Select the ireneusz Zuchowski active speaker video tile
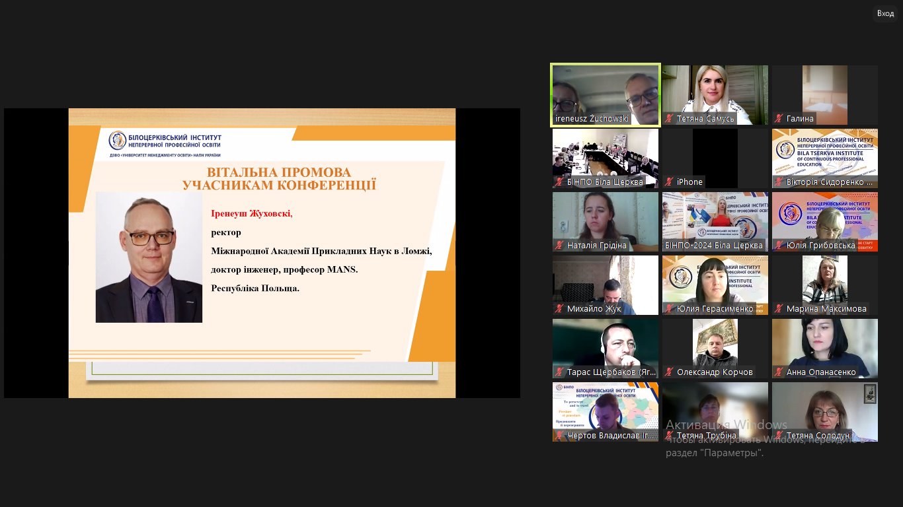Screen dimensions: 903x507 tap(606, 92)
